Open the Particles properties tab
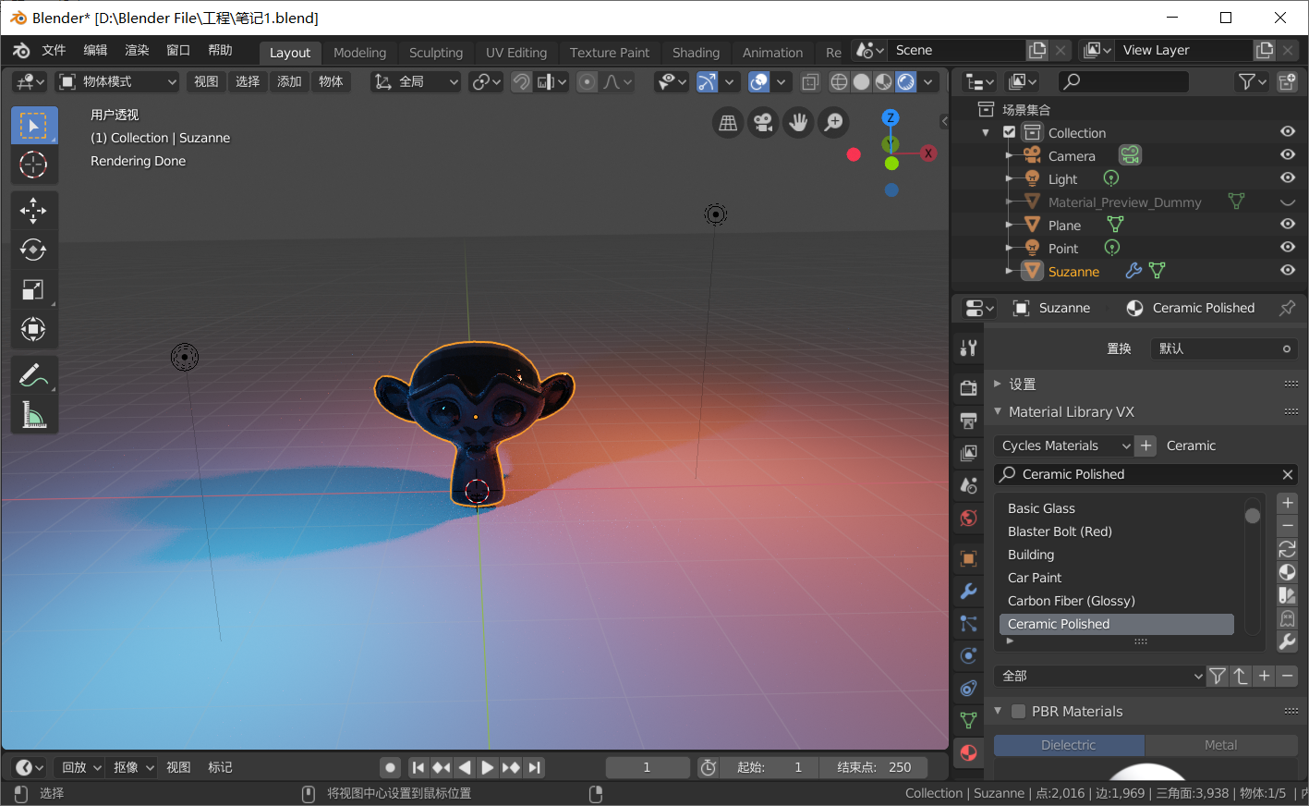 tap(968, 623)
